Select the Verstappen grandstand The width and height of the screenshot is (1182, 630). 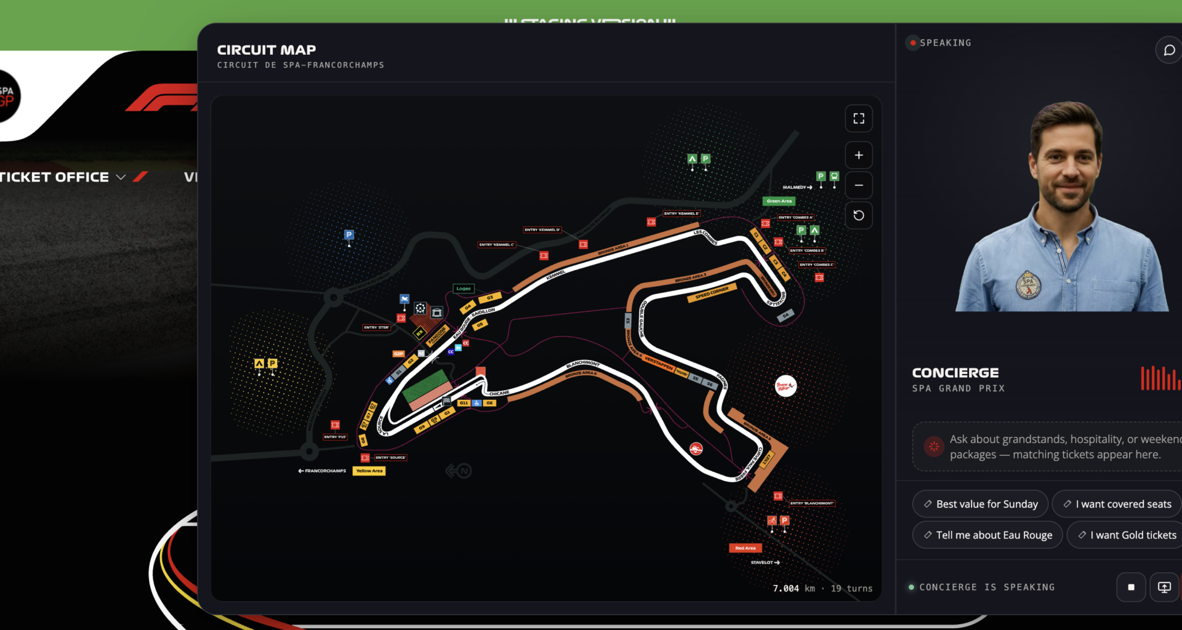click(x=659, y=364)
